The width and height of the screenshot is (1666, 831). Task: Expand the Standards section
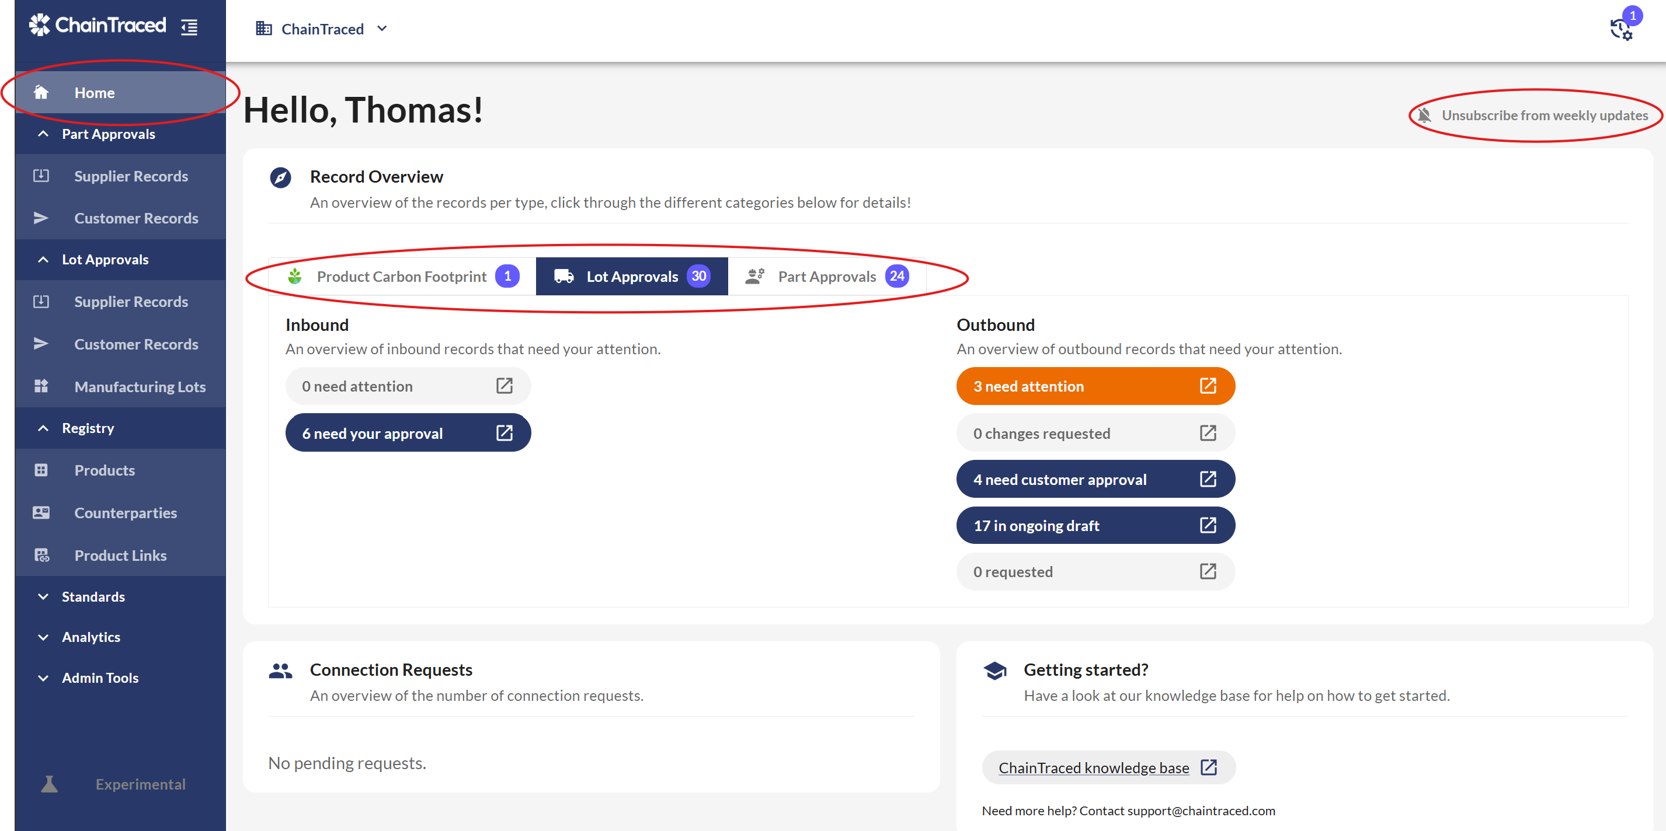pos(43,596)
